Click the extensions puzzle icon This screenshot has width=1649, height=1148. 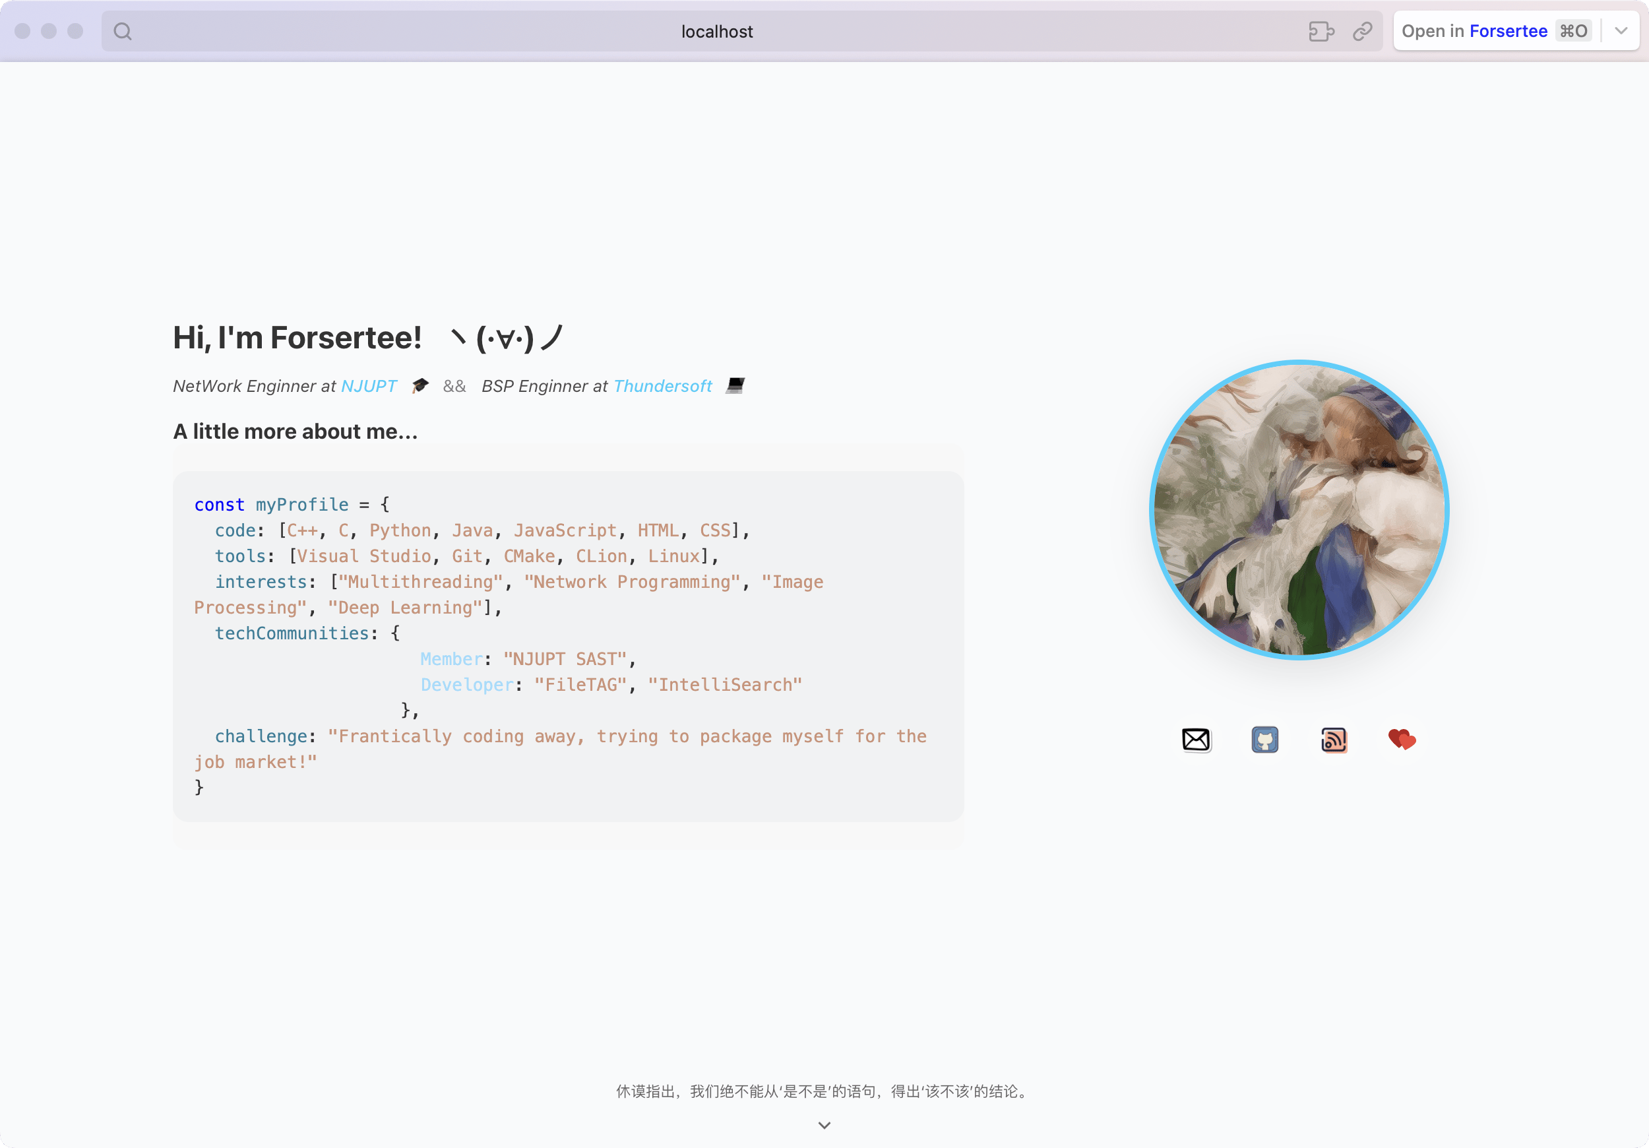click(1321, 32)
